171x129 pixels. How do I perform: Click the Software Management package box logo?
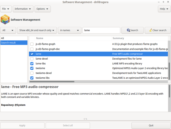point(5,19)
